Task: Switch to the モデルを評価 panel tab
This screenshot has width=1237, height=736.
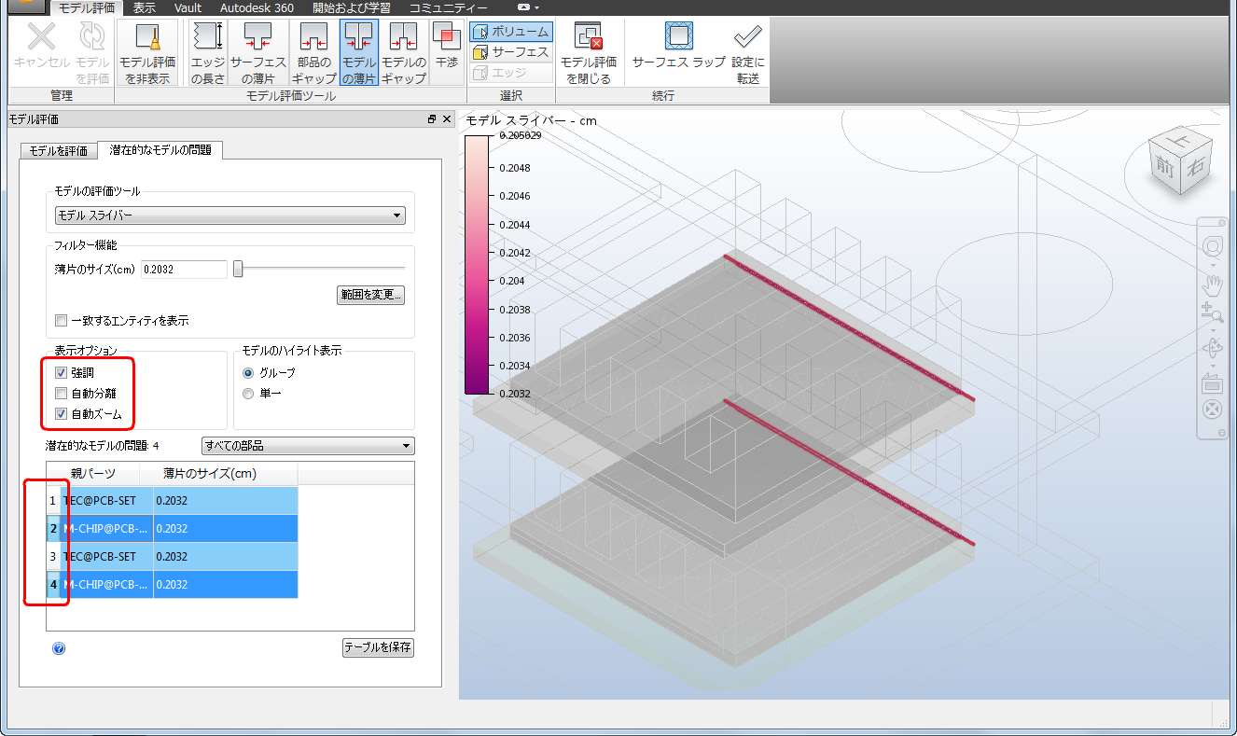Action: [58, 150]
